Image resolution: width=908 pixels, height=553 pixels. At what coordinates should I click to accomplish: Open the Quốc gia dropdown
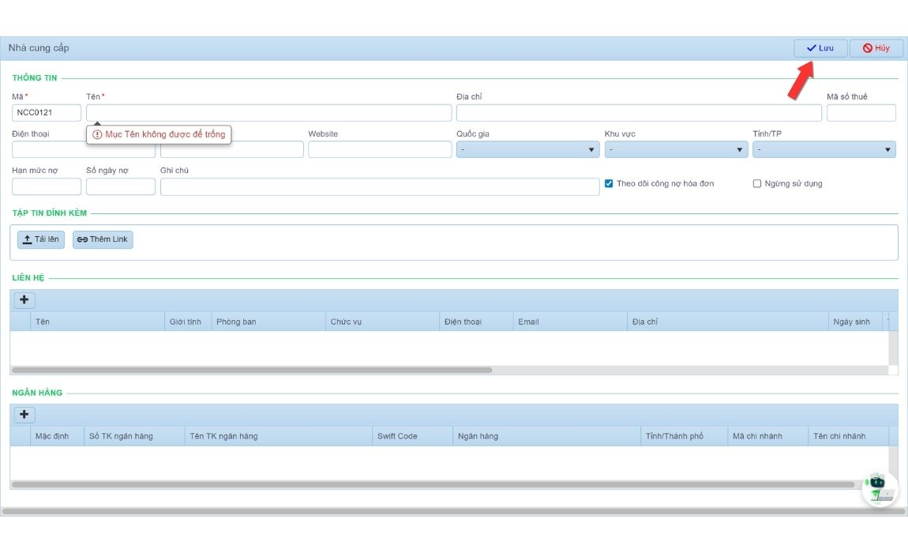tap(527, 149)
